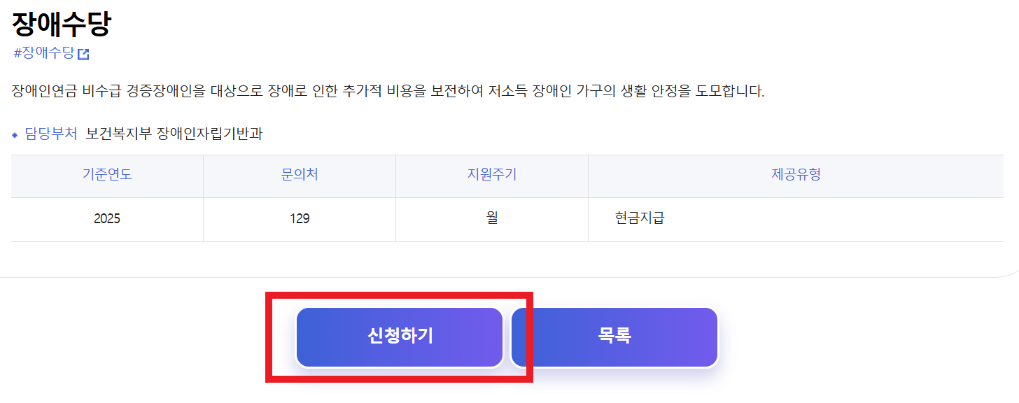This screenshot has height=403, width=1019.
Task: Click the 목록 list button
Action: 614,337
